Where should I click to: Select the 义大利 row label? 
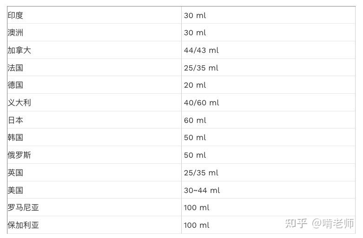click(19, 103)
